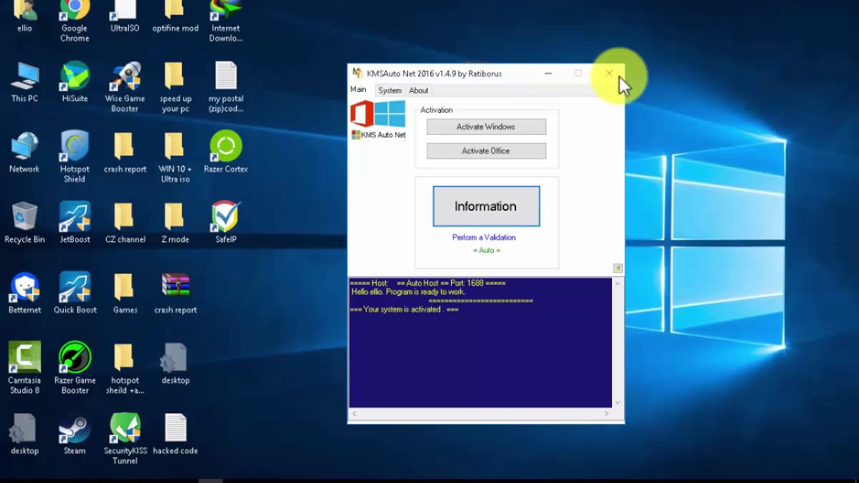
Task: Launch the Quick Boost shortcut
Action: [x=74, y=293]
